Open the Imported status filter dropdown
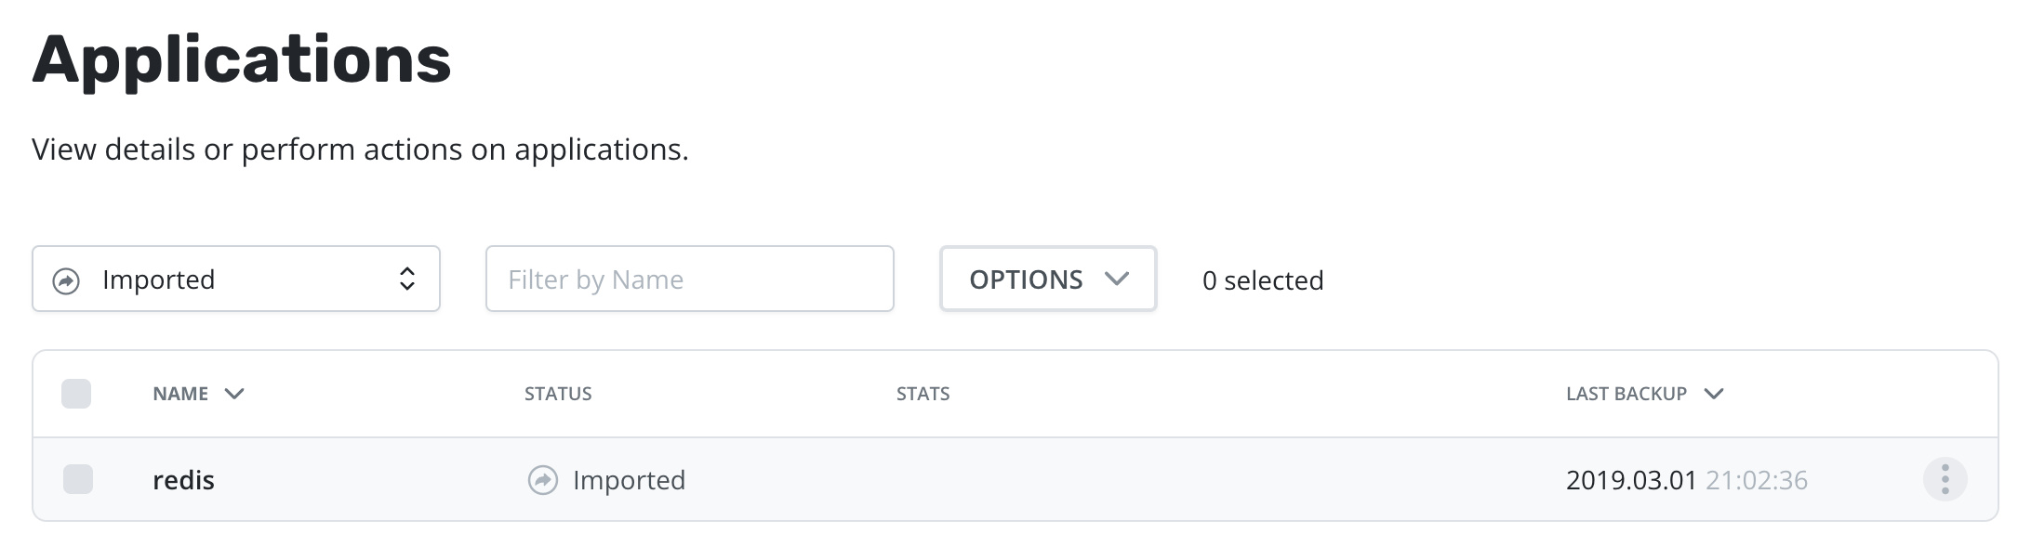This screenshot has height=559, width=2018. click(236, 279)
